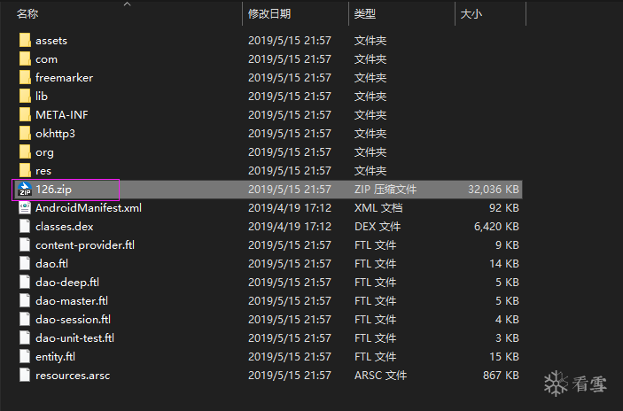623x411 pixels.
Task: Click the FTL 文件 type of entity.ftl
Action: pyautogui.click(x=375, y=357)
